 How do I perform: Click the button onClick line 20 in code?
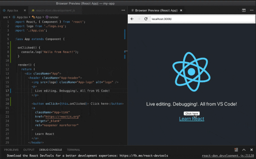[x=78, y=104]
